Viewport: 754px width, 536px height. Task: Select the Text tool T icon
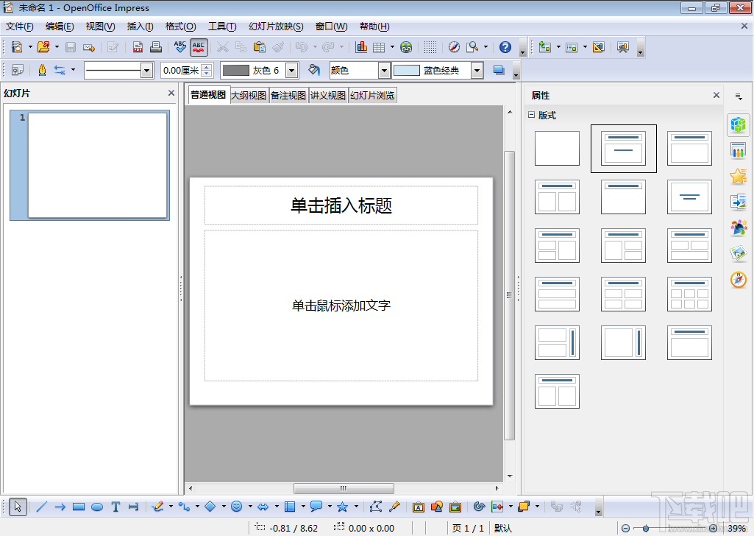115,507
